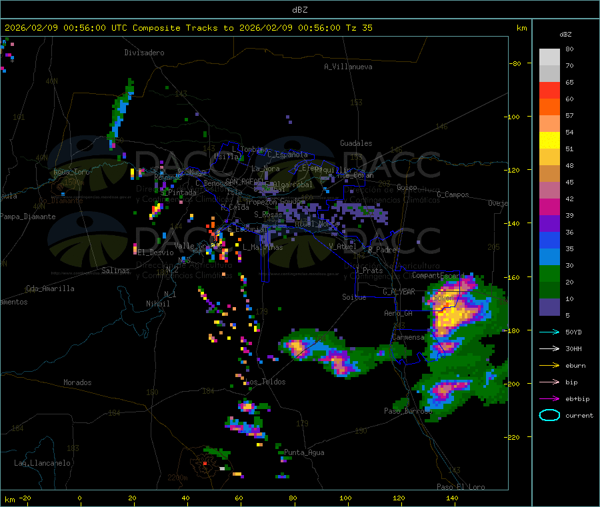Click the 'Bowen' place label

443,297
